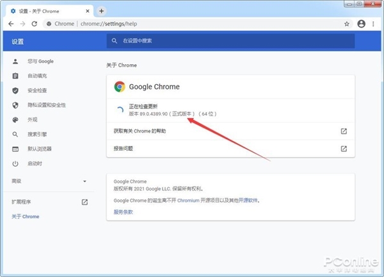Click the clipboard icon beside 自动填充
The image size is (384, 277).
coord(15,76)
